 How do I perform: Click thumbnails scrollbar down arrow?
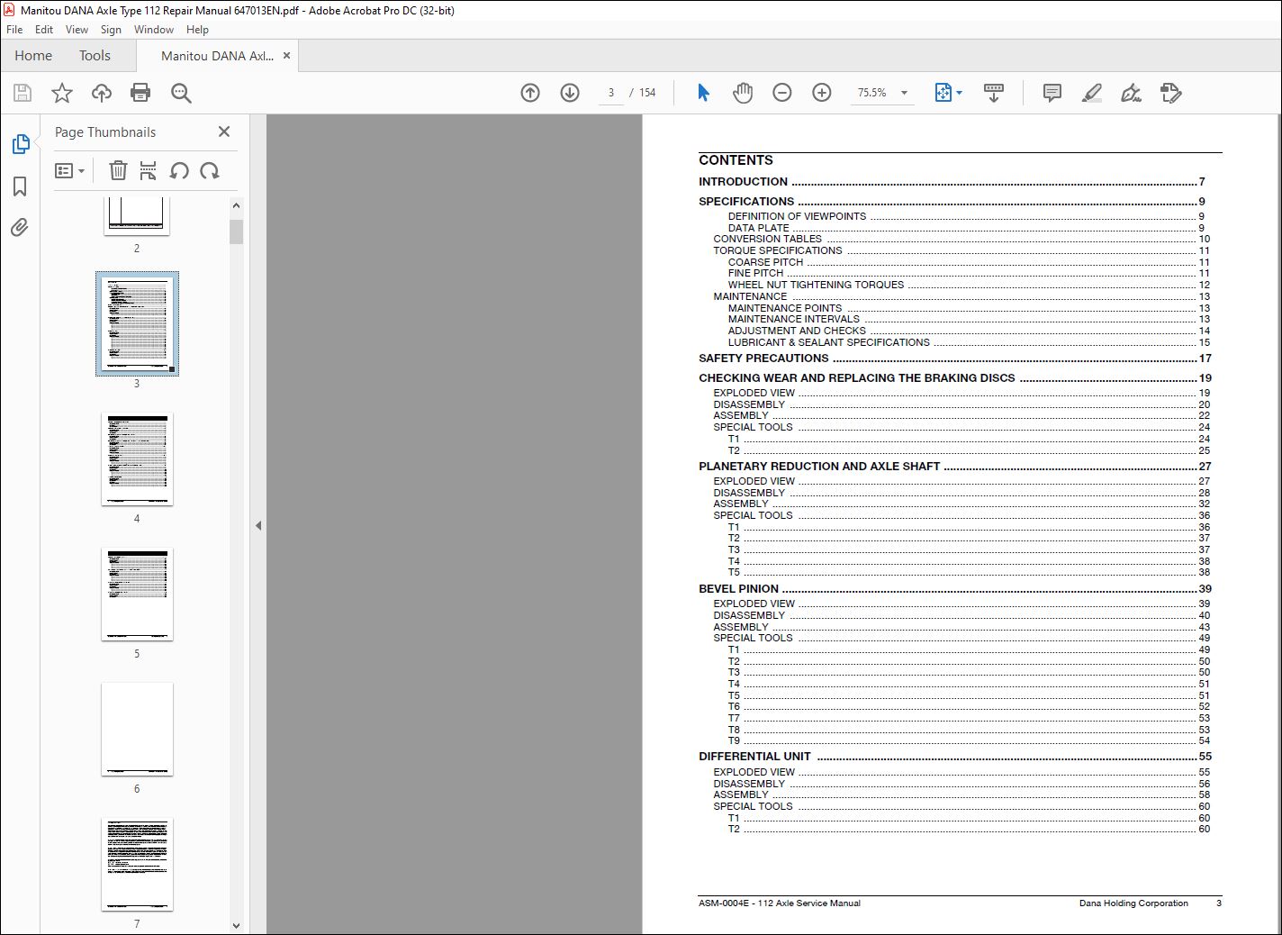pos(236,925)
